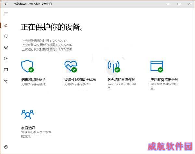Click '管理你的家人使用设备的方式' description
195x154 pixels.
point(36,134)
